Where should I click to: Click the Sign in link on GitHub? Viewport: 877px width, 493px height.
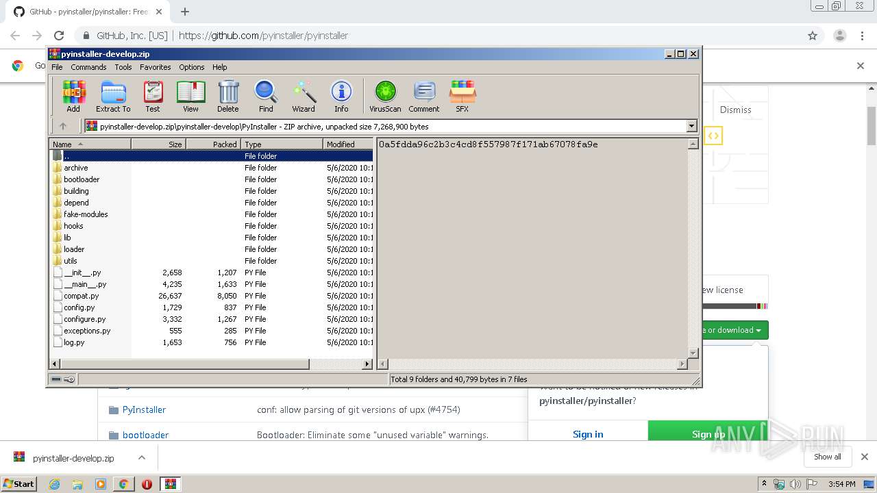tap(588, 434)
